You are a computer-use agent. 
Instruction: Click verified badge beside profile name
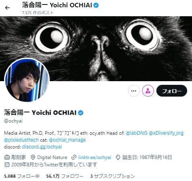click(x=81, y=113)
